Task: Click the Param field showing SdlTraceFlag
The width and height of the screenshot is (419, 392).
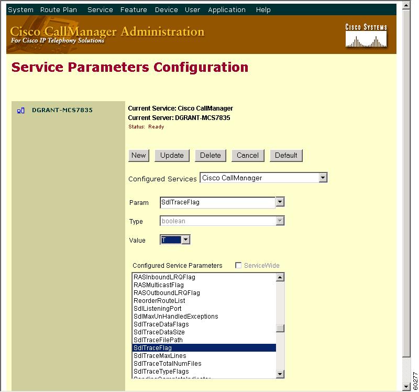Action: click(217, 202)
